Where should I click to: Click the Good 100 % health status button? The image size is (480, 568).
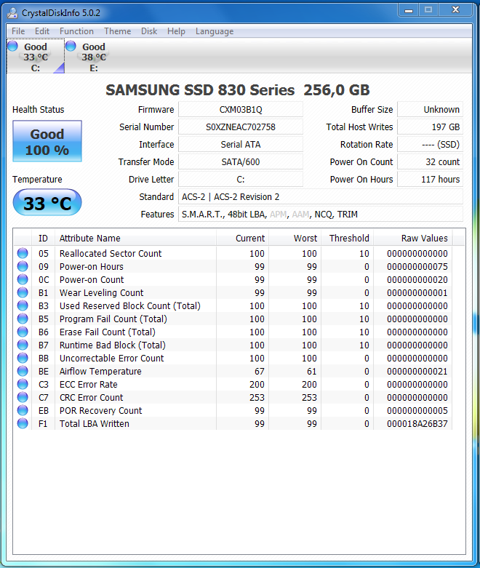(x=47, y=141)
